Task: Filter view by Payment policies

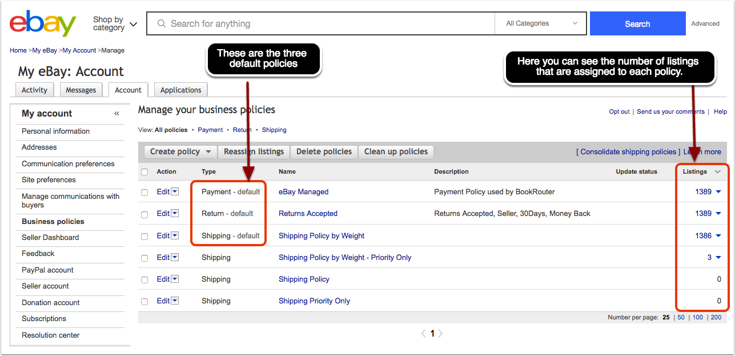Action: (210, 130)
